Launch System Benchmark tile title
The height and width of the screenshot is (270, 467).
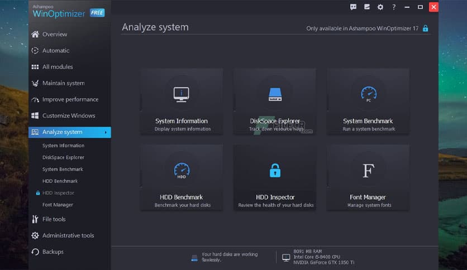click(368, 121)
